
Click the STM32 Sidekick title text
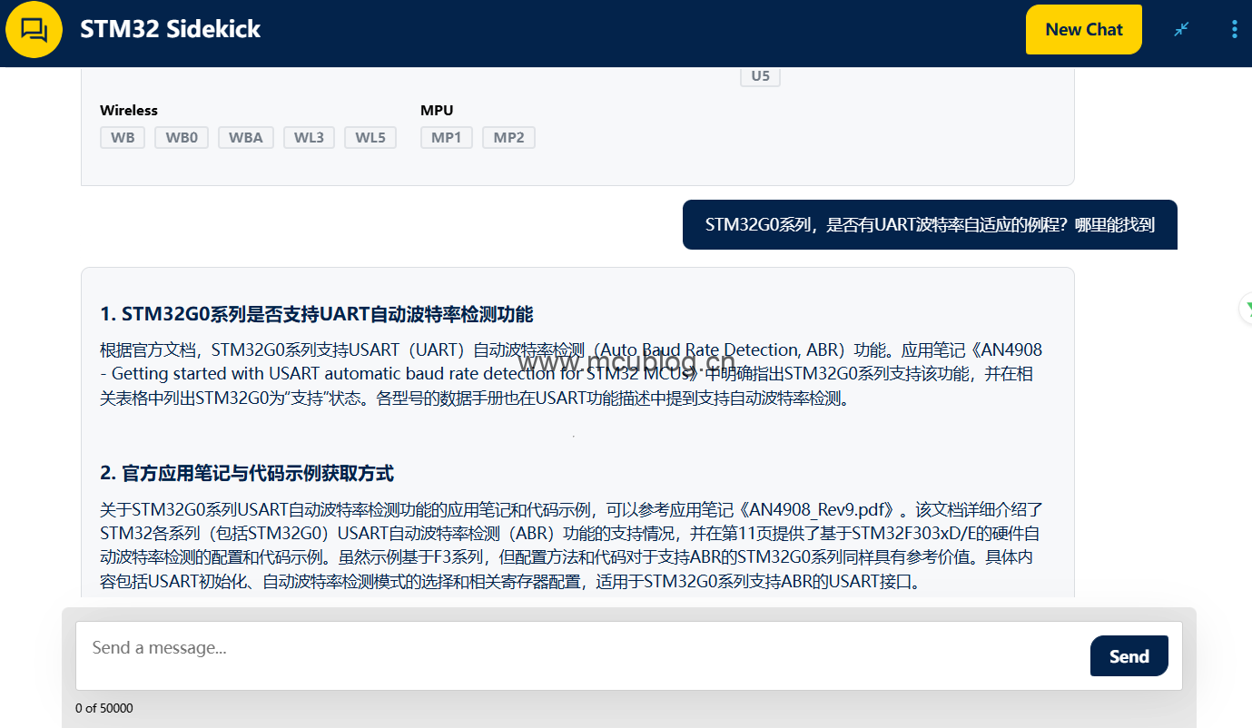(x=170, y=29)
